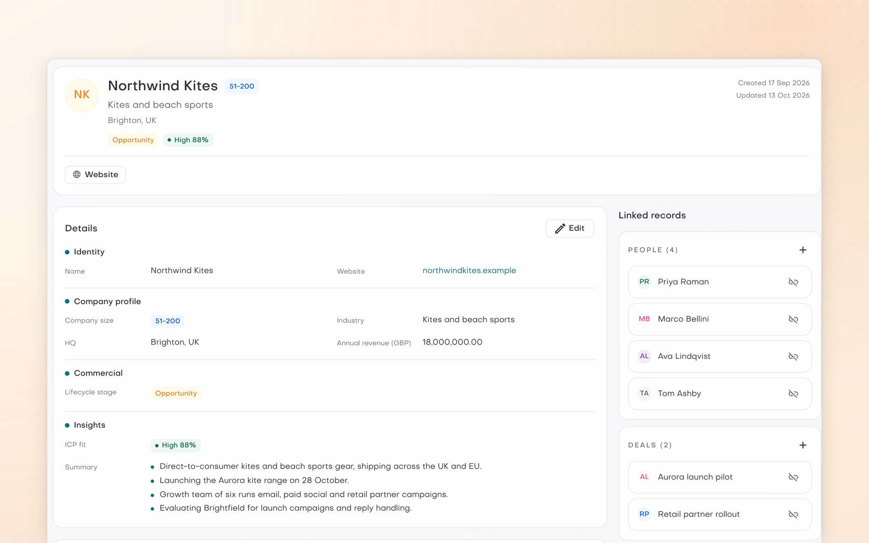Open the Aurora launch pilot deal
This screenshot has height=543, width=869.
(x=719, y=477)
